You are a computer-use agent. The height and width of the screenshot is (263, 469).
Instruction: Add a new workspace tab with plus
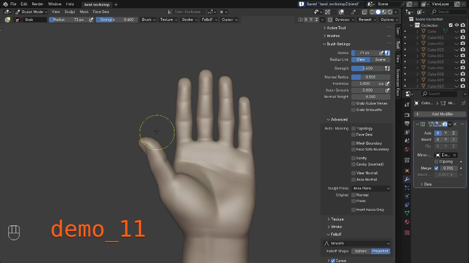coord(116,4)
